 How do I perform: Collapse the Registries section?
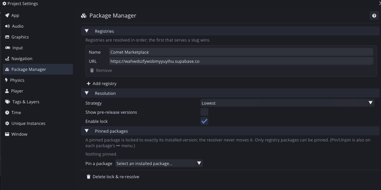[86, 31]
